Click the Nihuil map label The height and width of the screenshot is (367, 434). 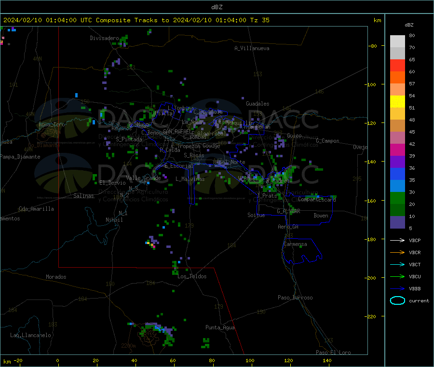pos(114,220)
